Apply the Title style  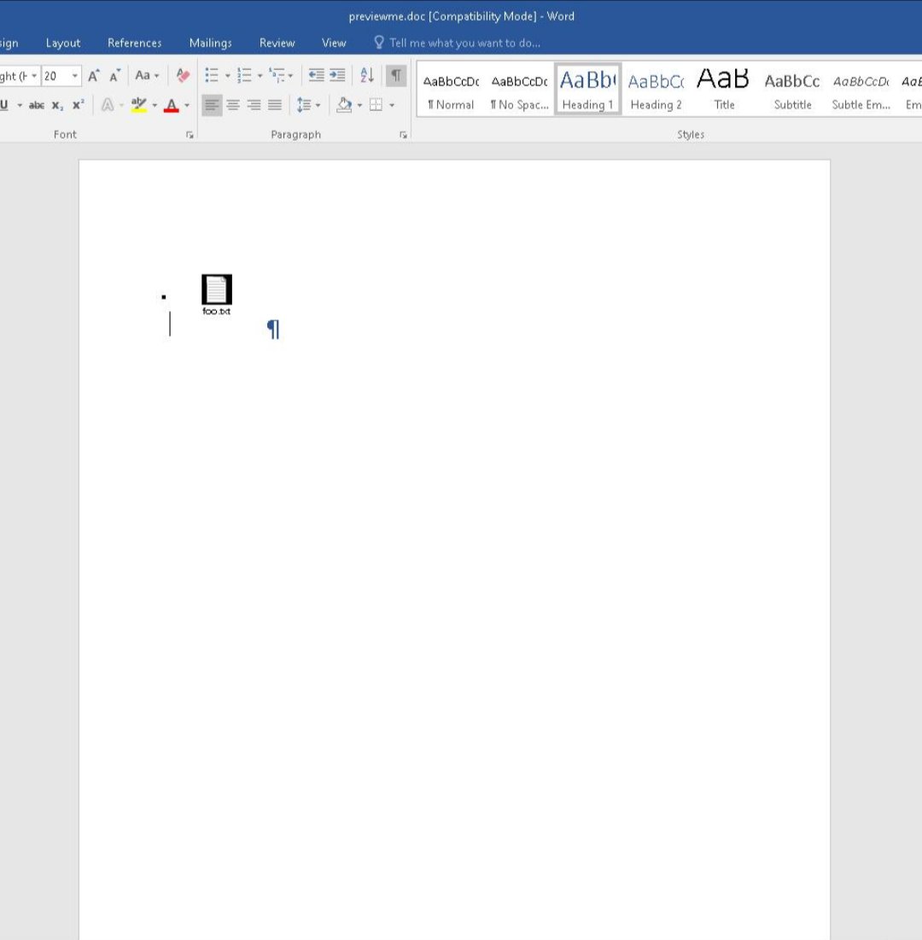click(x=724, y=89)
